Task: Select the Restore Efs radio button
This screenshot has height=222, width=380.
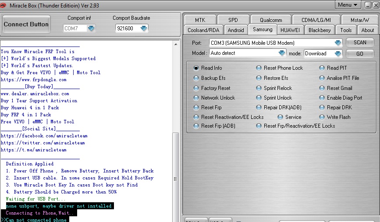Action: [259, 78]
